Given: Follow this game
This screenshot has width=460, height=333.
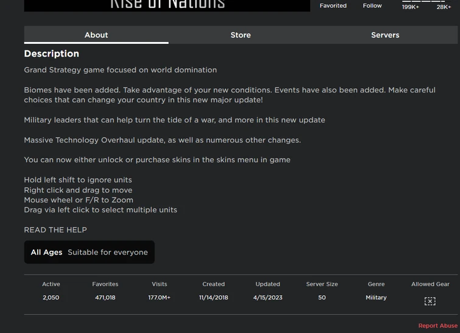Looking at the screenshot, I should [x=372, y=5].
